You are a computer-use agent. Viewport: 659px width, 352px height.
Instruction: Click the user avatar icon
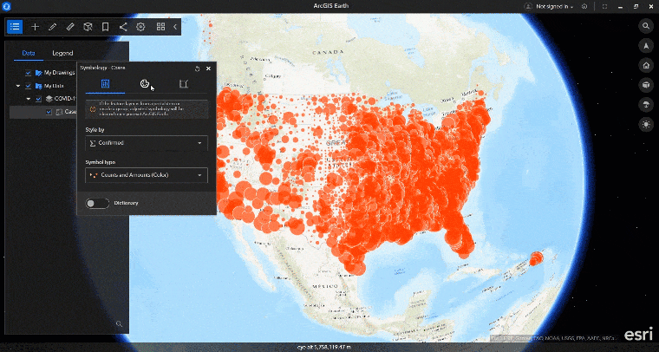(528, 6)
